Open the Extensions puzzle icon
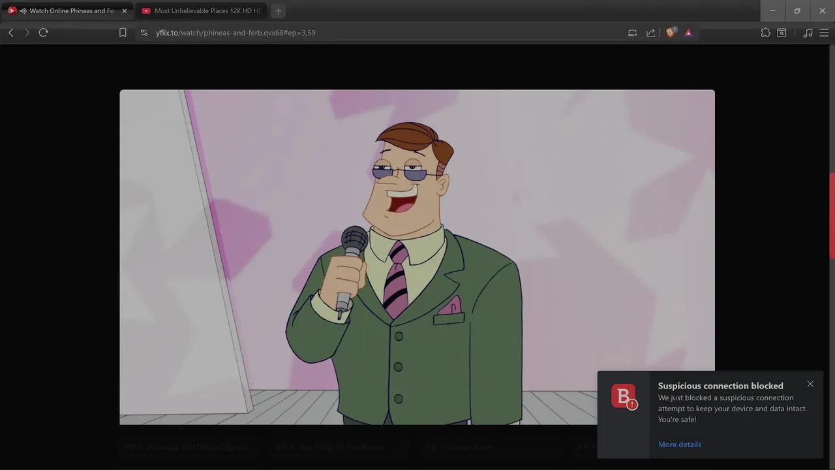Viewport: 835px width, 470px height. click(x=765, y=33)
